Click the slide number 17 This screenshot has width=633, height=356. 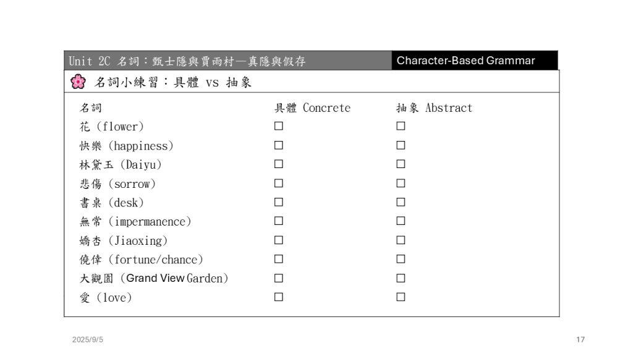[x=580, y=339]
